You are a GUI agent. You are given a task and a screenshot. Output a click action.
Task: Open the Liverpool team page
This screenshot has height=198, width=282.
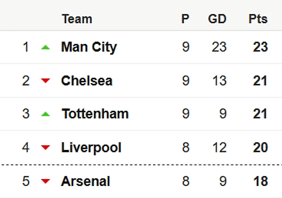click(x=91, y=147)
